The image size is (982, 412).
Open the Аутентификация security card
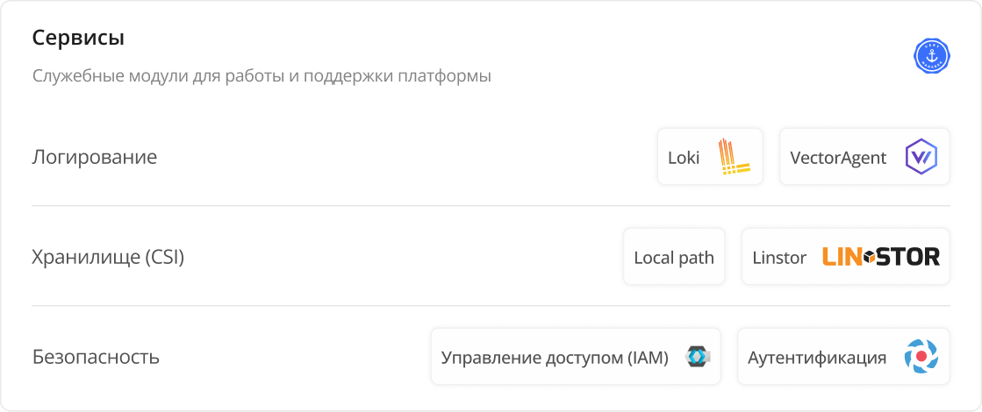(x=843, y=357)
